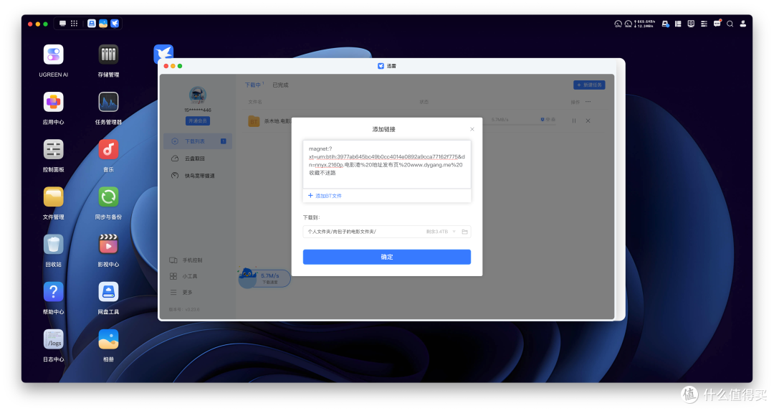The width and height of the screenshot is (774, 411).
Task: Open the disk status icon in top bar
Action: tap(665, 24)
